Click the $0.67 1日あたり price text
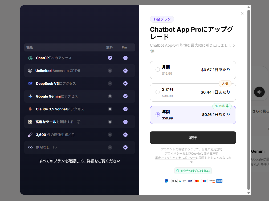269x201 pixels. point(216,70)
